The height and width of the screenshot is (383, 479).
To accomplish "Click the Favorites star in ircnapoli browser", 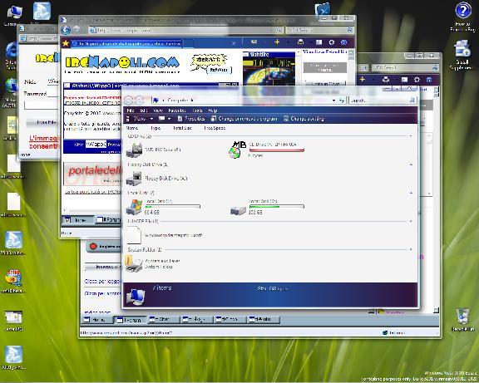I will click(x=66, y=43).
